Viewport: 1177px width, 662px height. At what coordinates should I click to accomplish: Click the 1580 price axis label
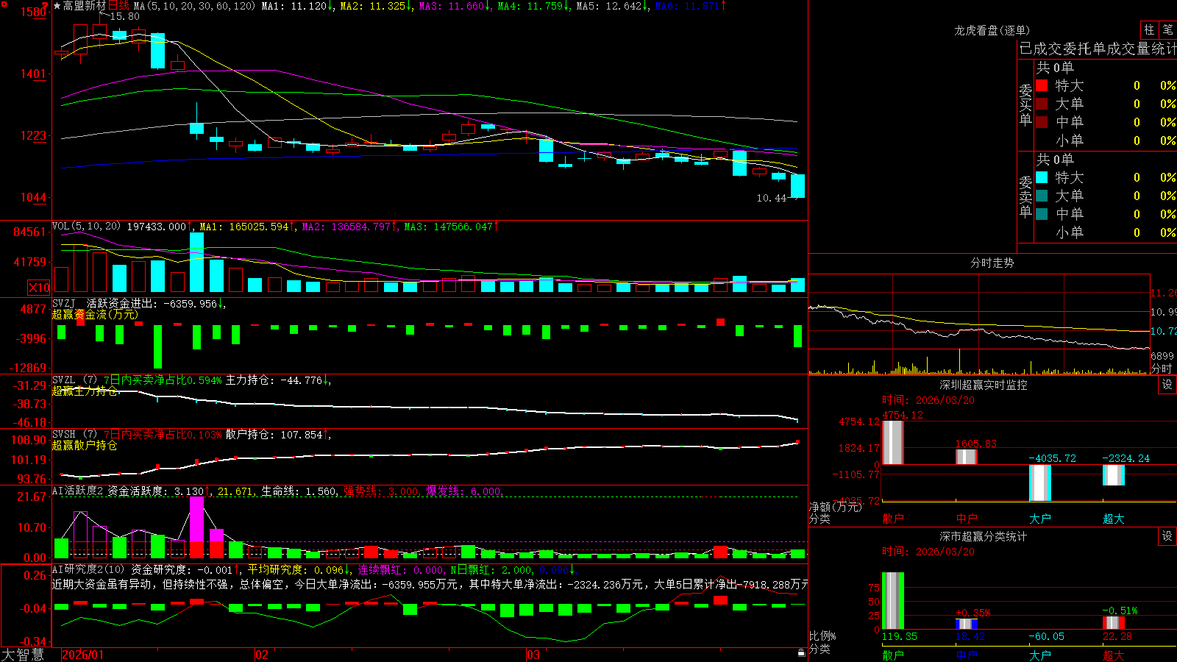(x=34, y=12)
